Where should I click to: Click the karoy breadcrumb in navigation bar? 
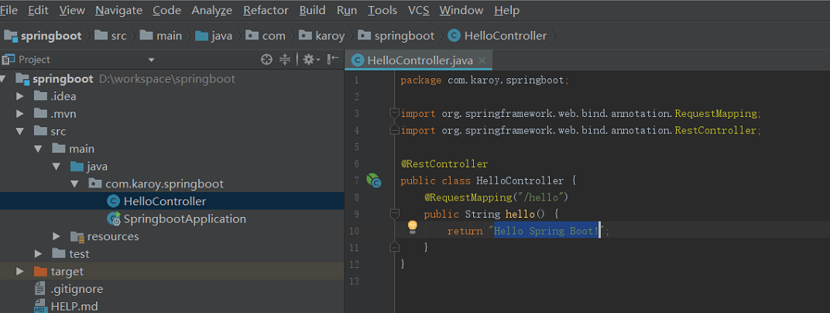pyautogui.click(x=321, y=36)
